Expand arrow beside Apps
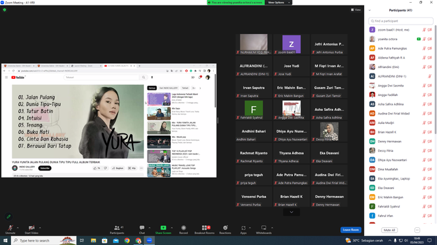Image resolution: width=437 pixels, height=245 pixels. tap(250, 228)
